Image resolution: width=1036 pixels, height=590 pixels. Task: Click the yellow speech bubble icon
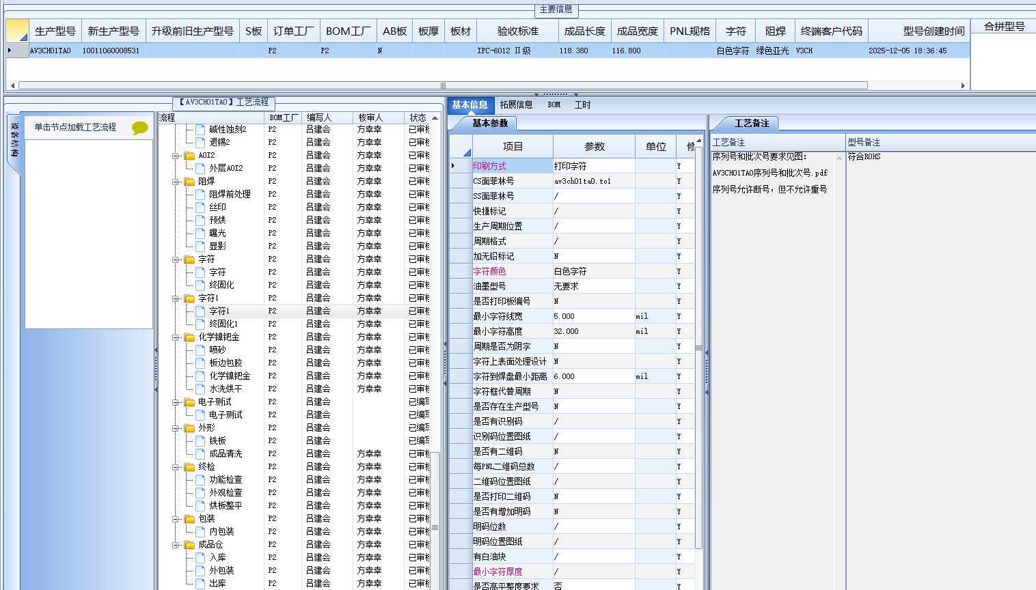(x=139, y=128)
